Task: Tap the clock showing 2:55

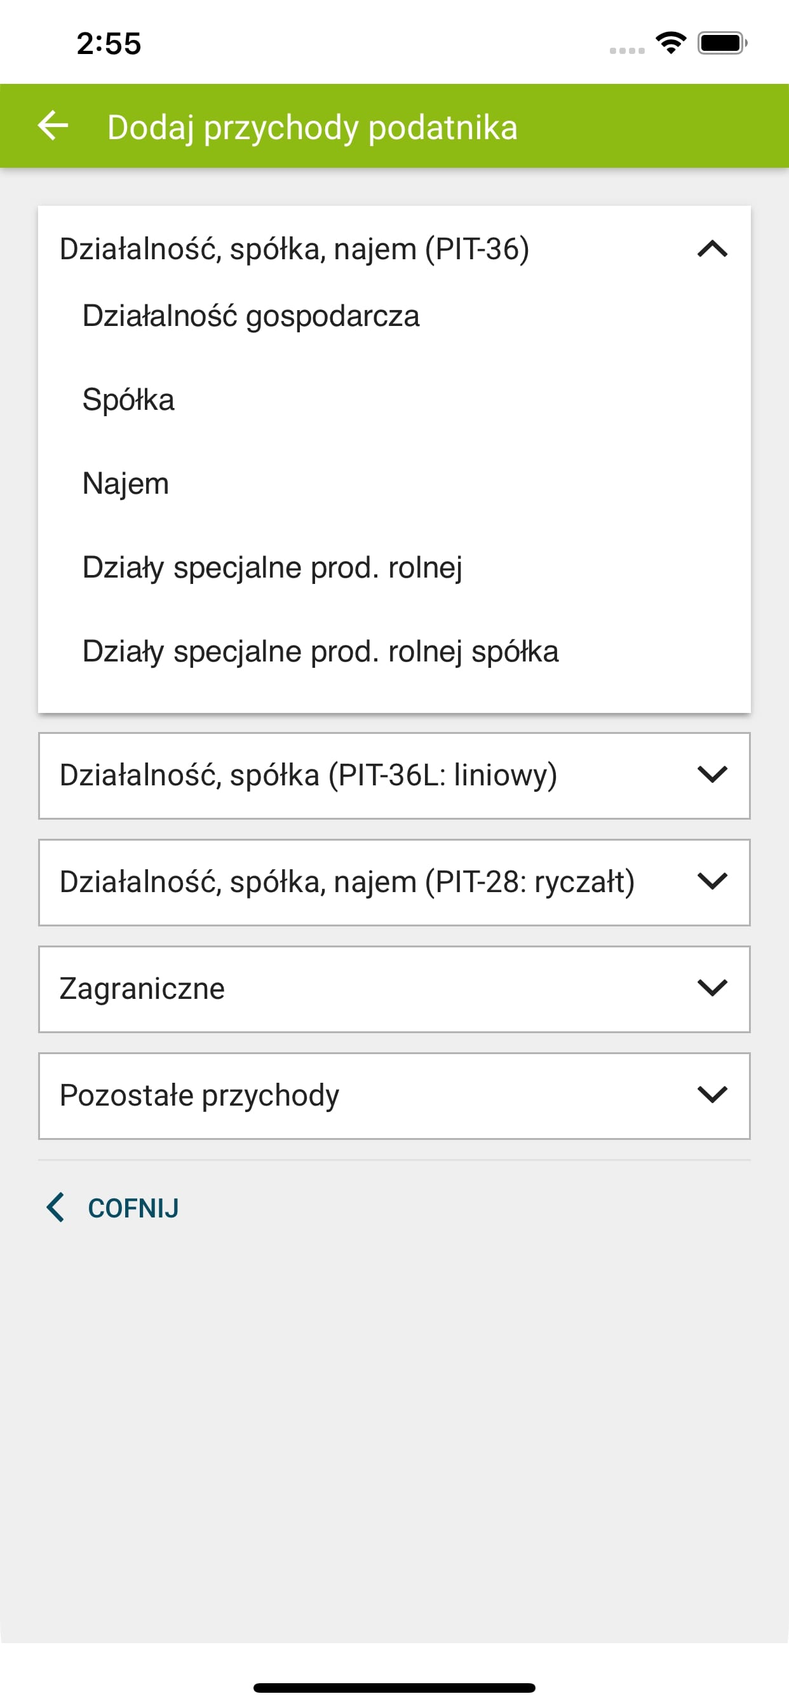Action: (108, 44)
